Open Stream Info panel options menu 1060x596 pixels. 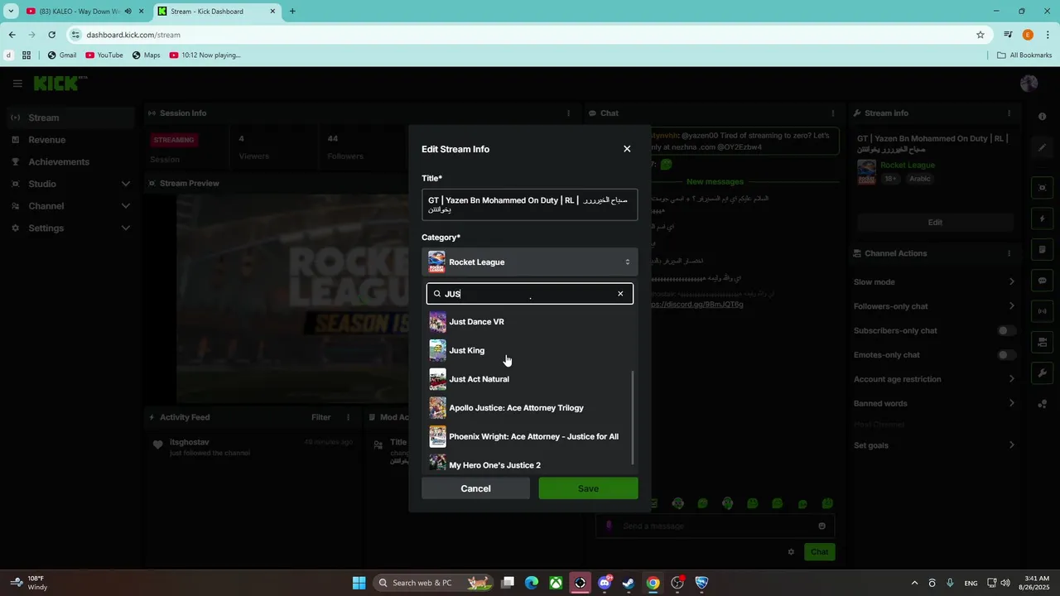1009,113
